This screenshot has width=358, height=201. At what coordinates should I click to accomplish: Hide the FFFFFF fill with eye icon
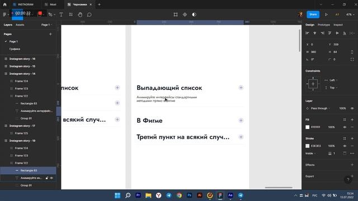tap(345, 127)
